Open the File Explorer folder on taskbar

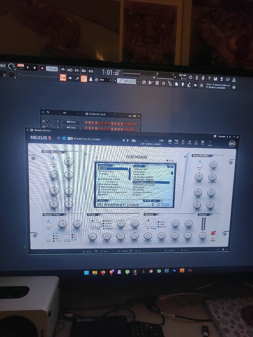[x=95, y=272]
